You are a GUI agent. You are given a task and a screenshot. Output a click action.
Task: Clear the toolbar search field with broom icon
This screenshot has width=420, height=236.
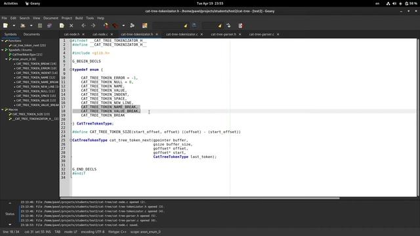[186, 26]
